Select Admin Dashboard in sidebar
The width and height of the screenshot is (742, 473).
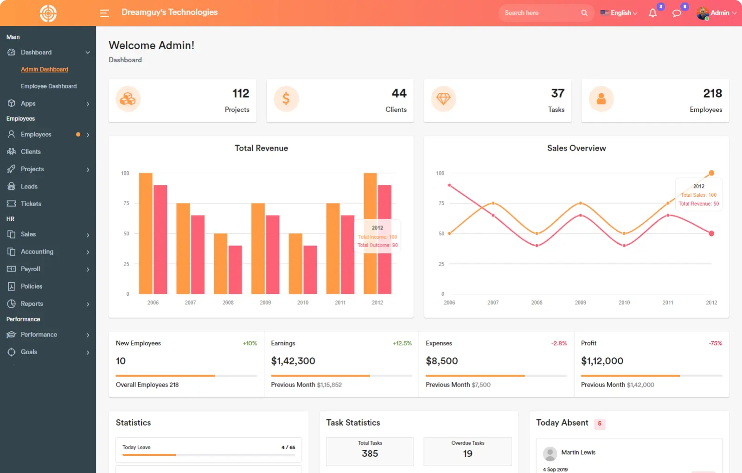pos(45,69)
